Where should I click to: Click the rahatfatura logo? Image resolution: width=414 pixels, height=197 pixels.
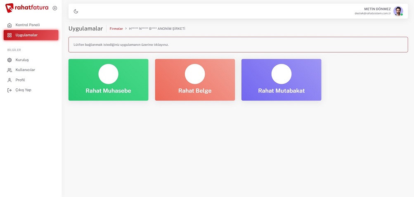tap(27, 7)
